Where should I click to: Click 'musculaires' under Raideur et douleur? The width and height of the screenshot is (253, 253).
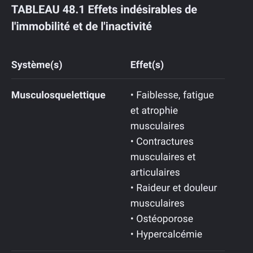point(157,203)
